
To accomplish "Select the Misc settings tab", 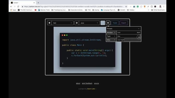I will coord(111,40).
